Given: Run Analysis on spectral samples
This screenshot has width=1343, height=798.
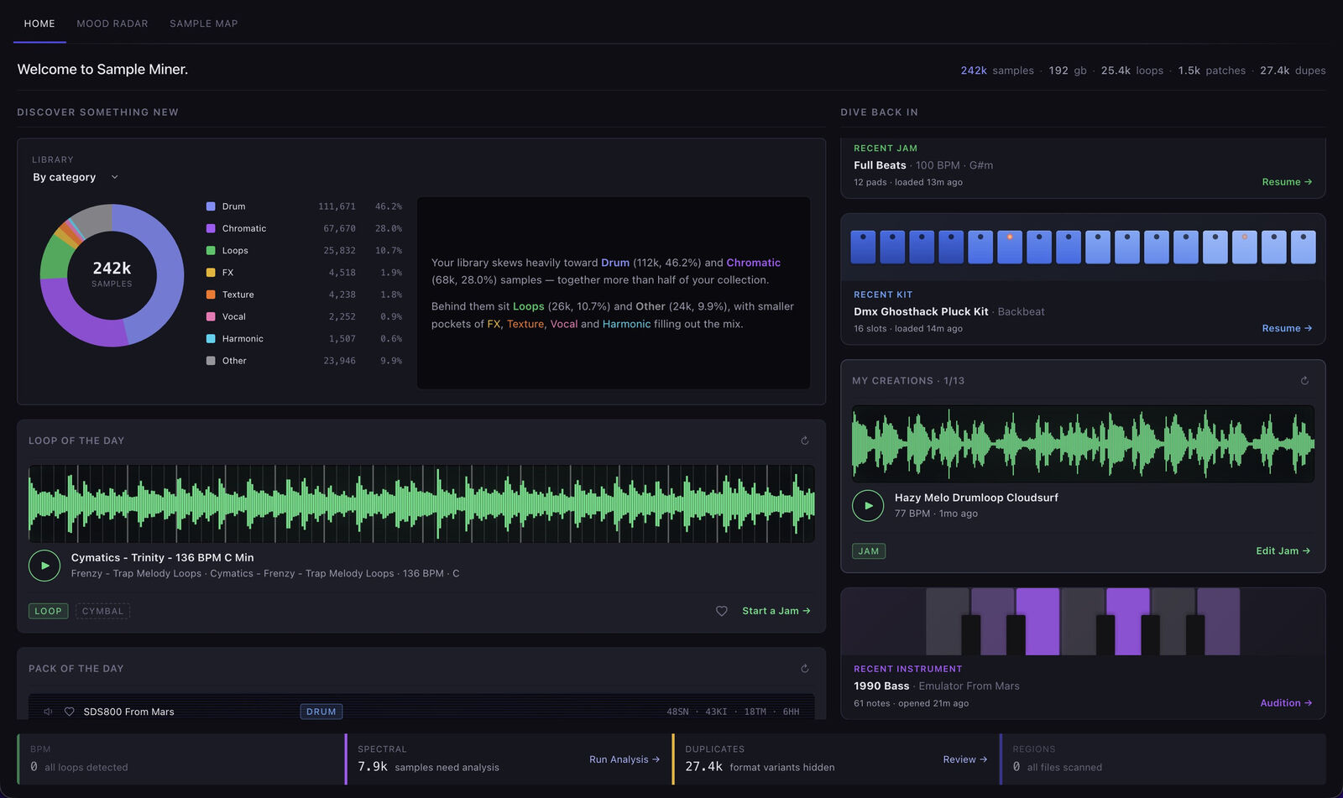Looking at the screenshot, I should coord(624,759).
